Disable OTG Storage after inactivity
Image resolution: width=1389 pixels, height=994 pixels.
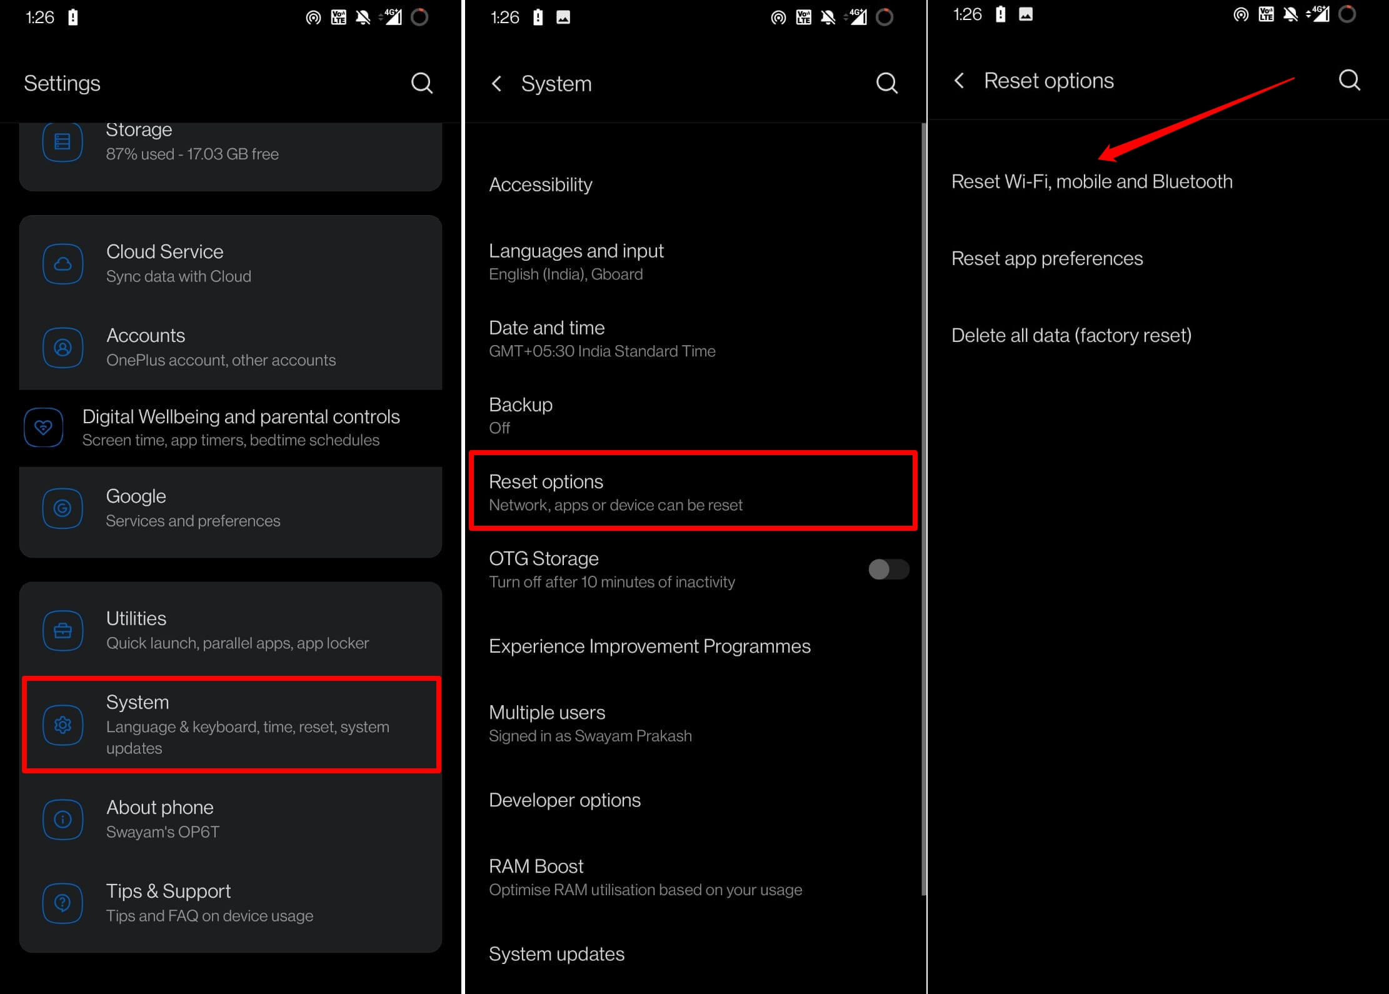[889, 569]
